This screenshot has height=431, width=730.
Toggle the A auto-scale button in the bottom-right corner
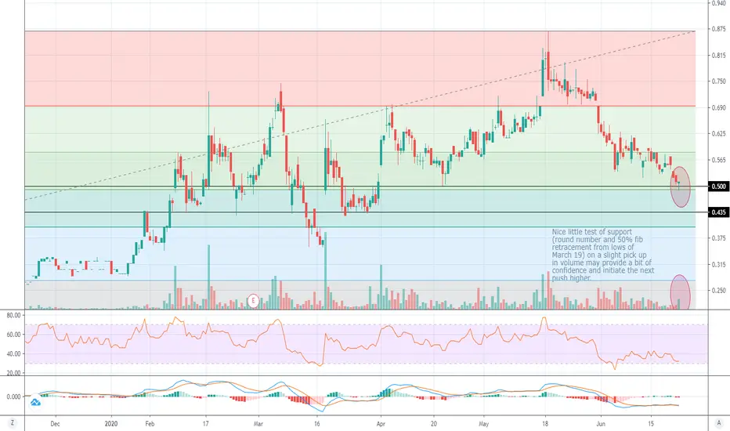click(x=719, y=423)
